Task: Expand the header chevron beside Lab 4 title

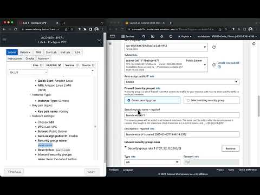Action: tap(99, 40)
